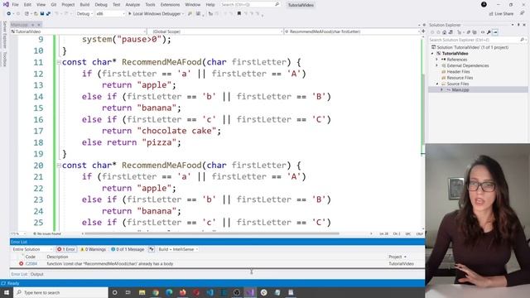Viewport: 530px width, 298px height.
Task: Open the Build + IntelliSense dropdown
Action: click(x=178, y=249)
